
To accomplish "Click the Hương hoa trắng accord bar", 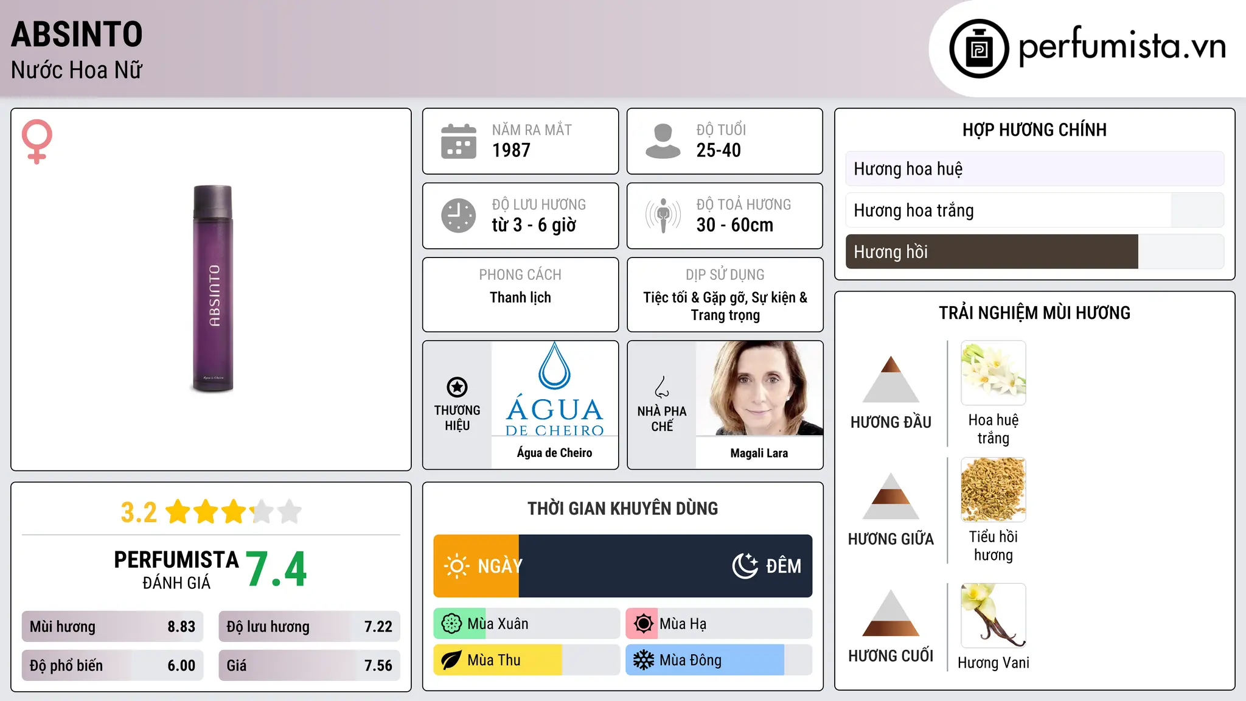I will [x=1034, y=210].
